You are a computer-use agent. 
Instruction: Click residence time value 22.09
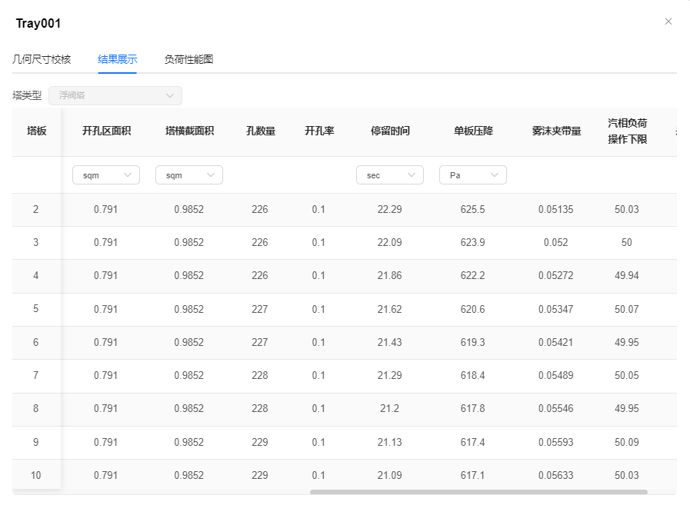tap(389, 242)
